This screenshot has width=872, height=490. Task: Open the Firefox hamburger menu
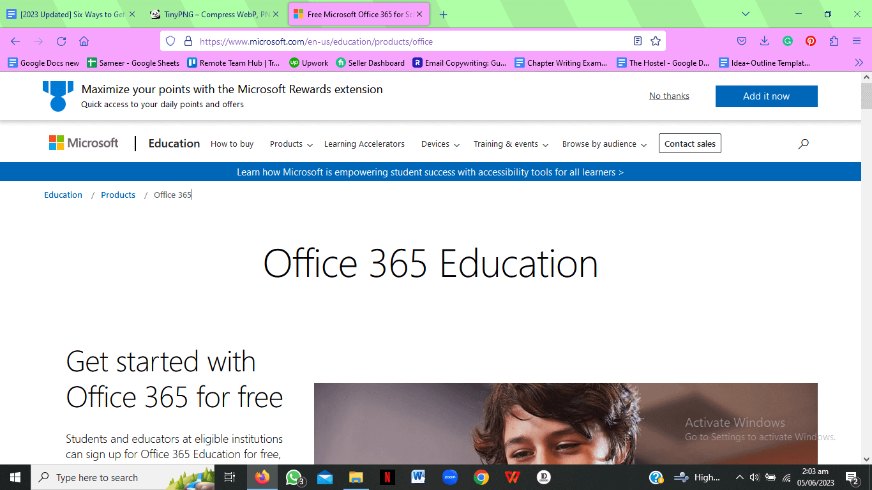tap(857, 41)
